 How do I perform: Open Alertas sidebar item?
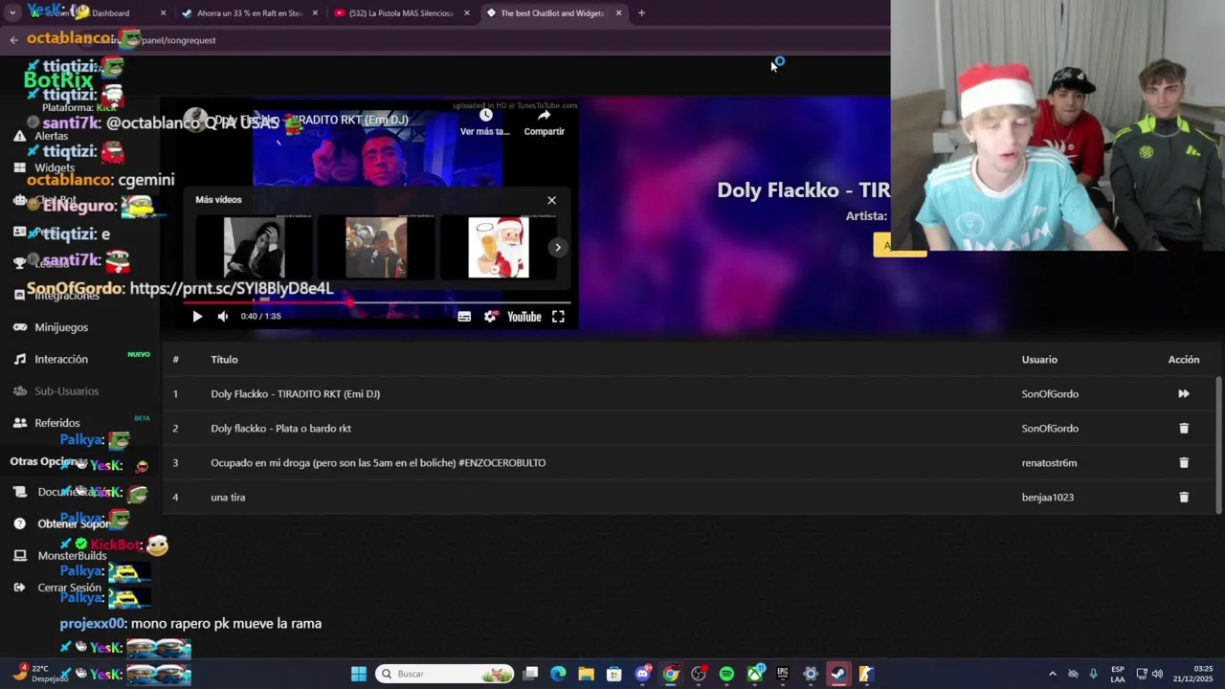point(52,136)
